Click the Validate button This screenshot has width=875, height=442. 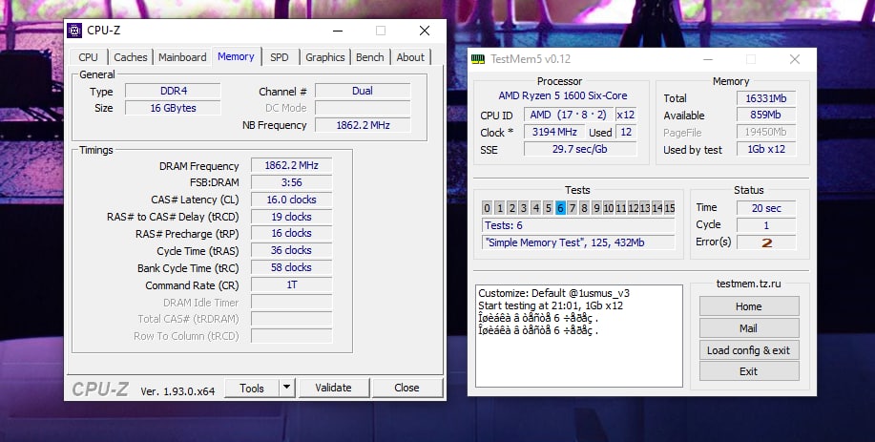pos(333,388)
